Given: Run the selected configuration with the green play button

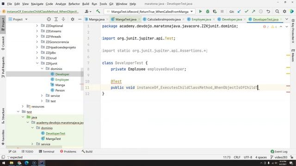Looking at the screenshot, I should pos(200,12).
